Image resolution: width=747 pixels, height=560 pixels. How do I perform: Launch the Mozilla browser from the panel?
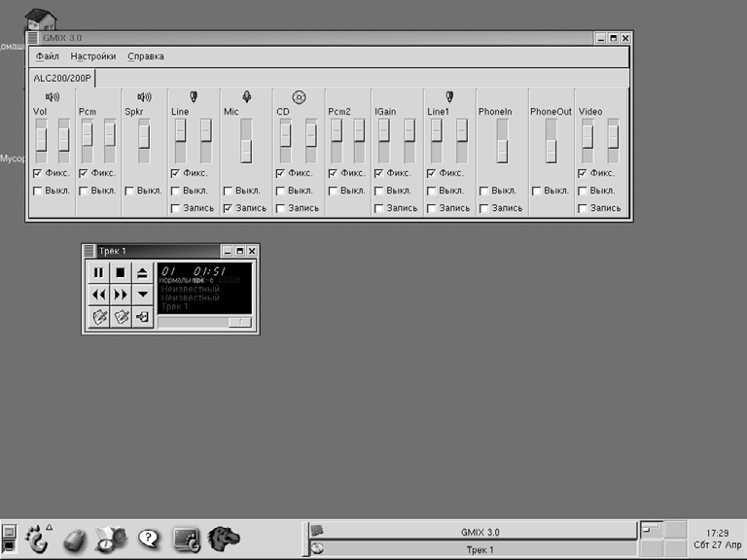coord(222,538)
